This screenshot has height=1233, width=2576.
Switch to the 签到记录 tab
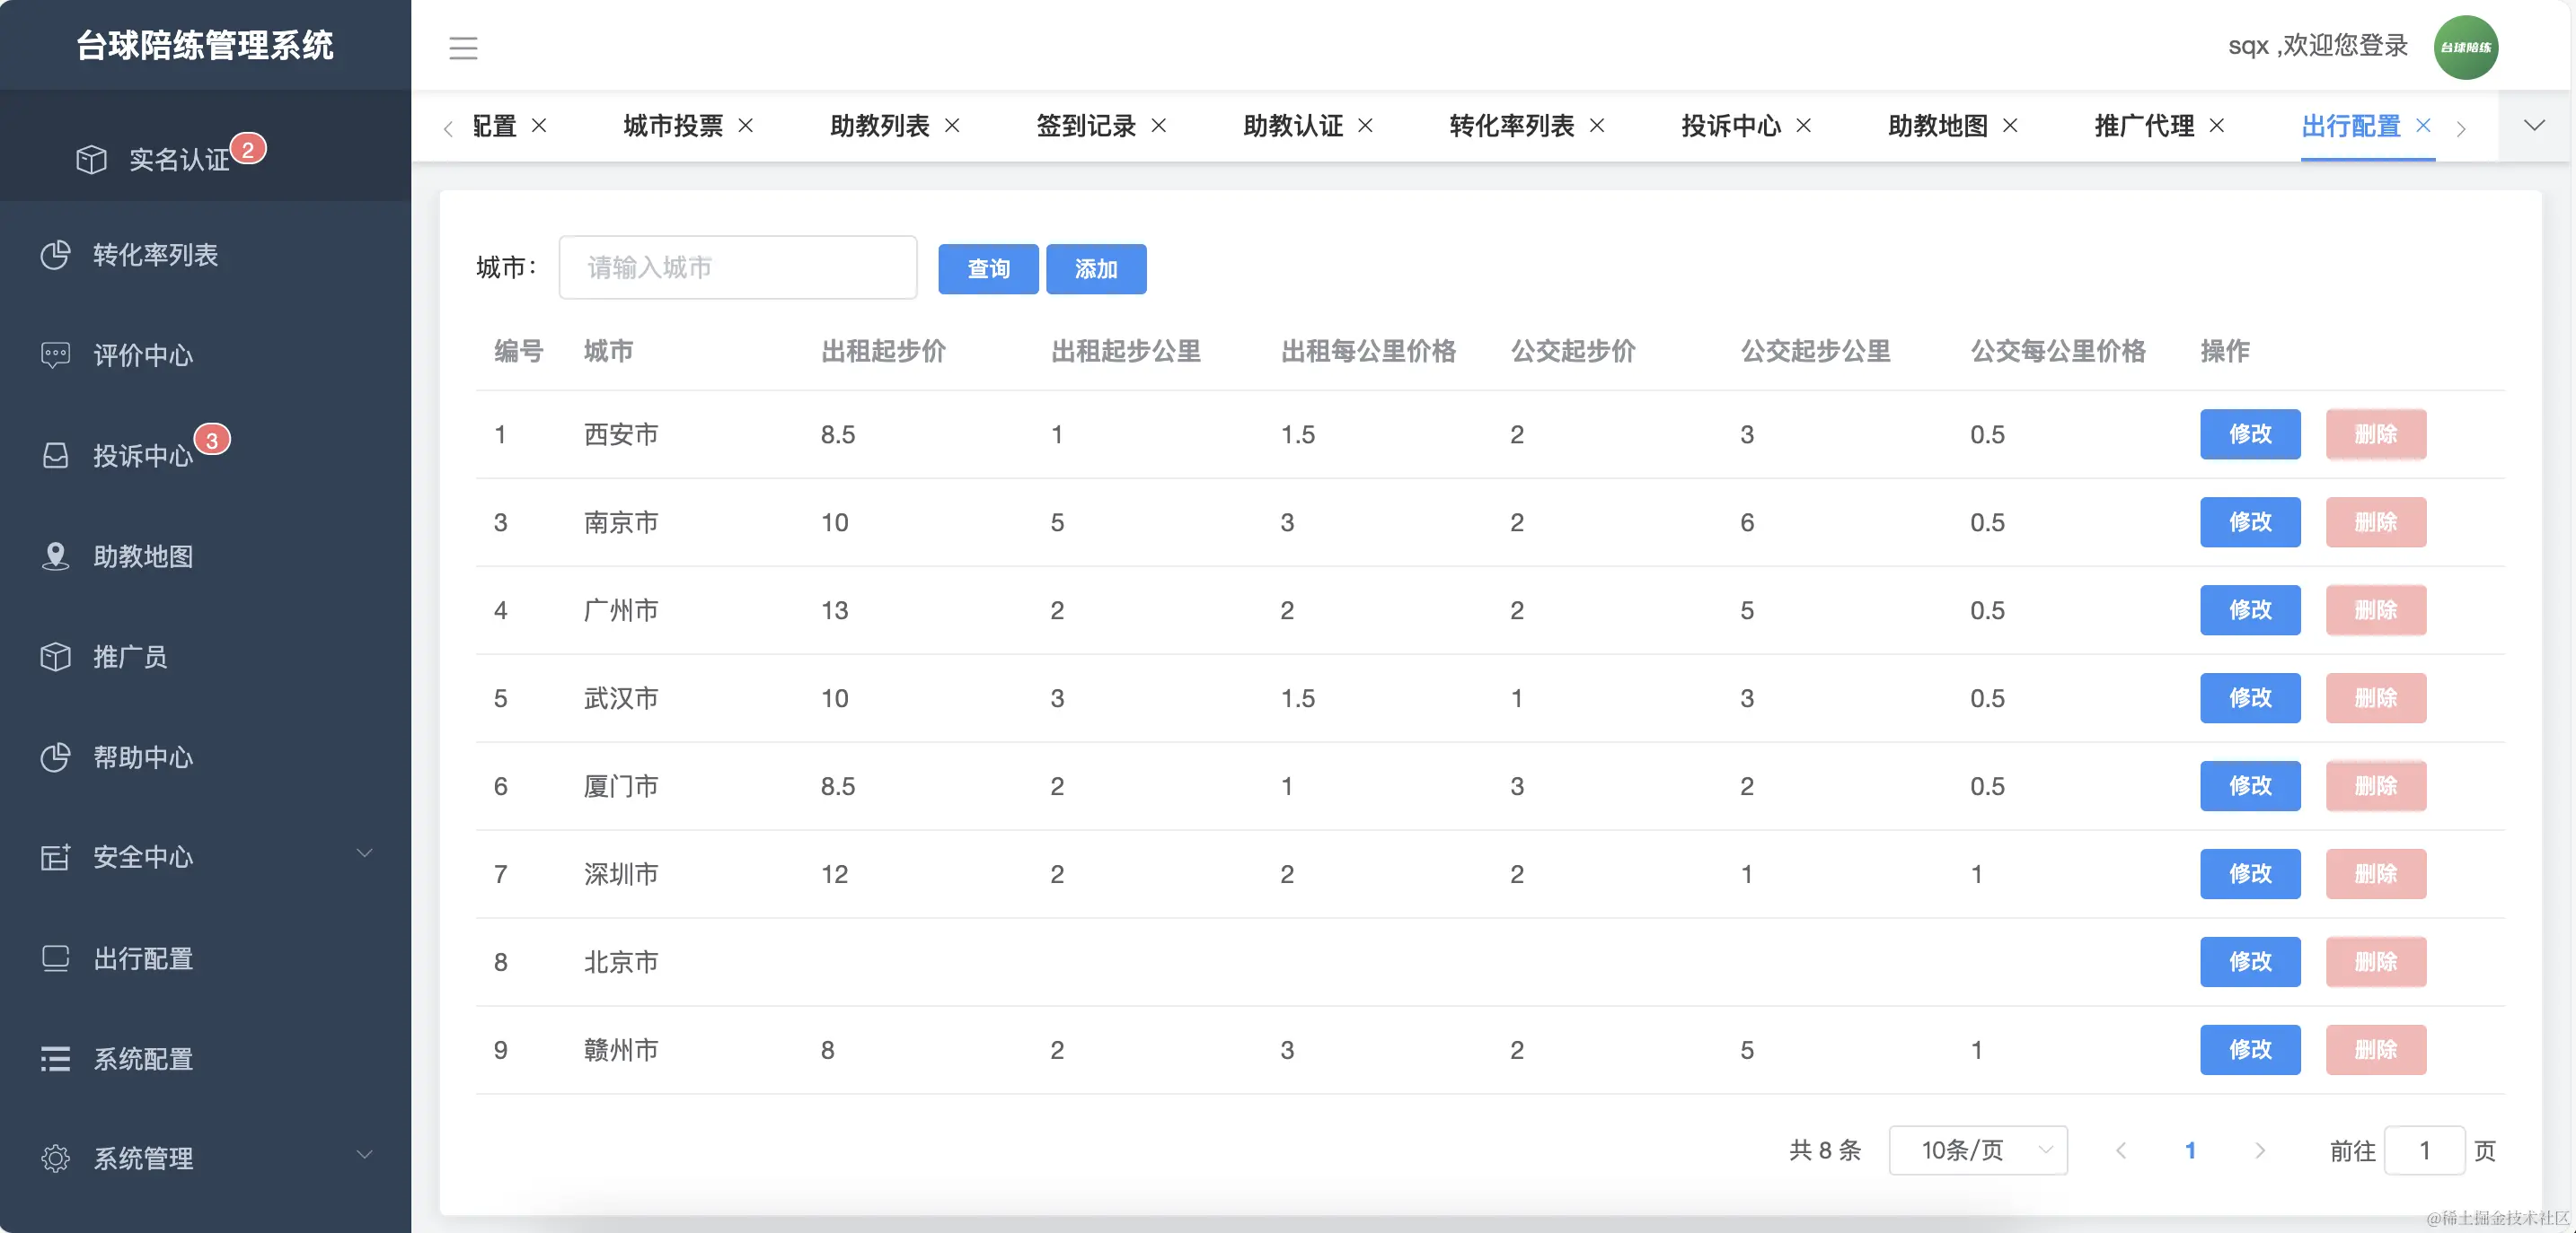tap(1087, 126)
